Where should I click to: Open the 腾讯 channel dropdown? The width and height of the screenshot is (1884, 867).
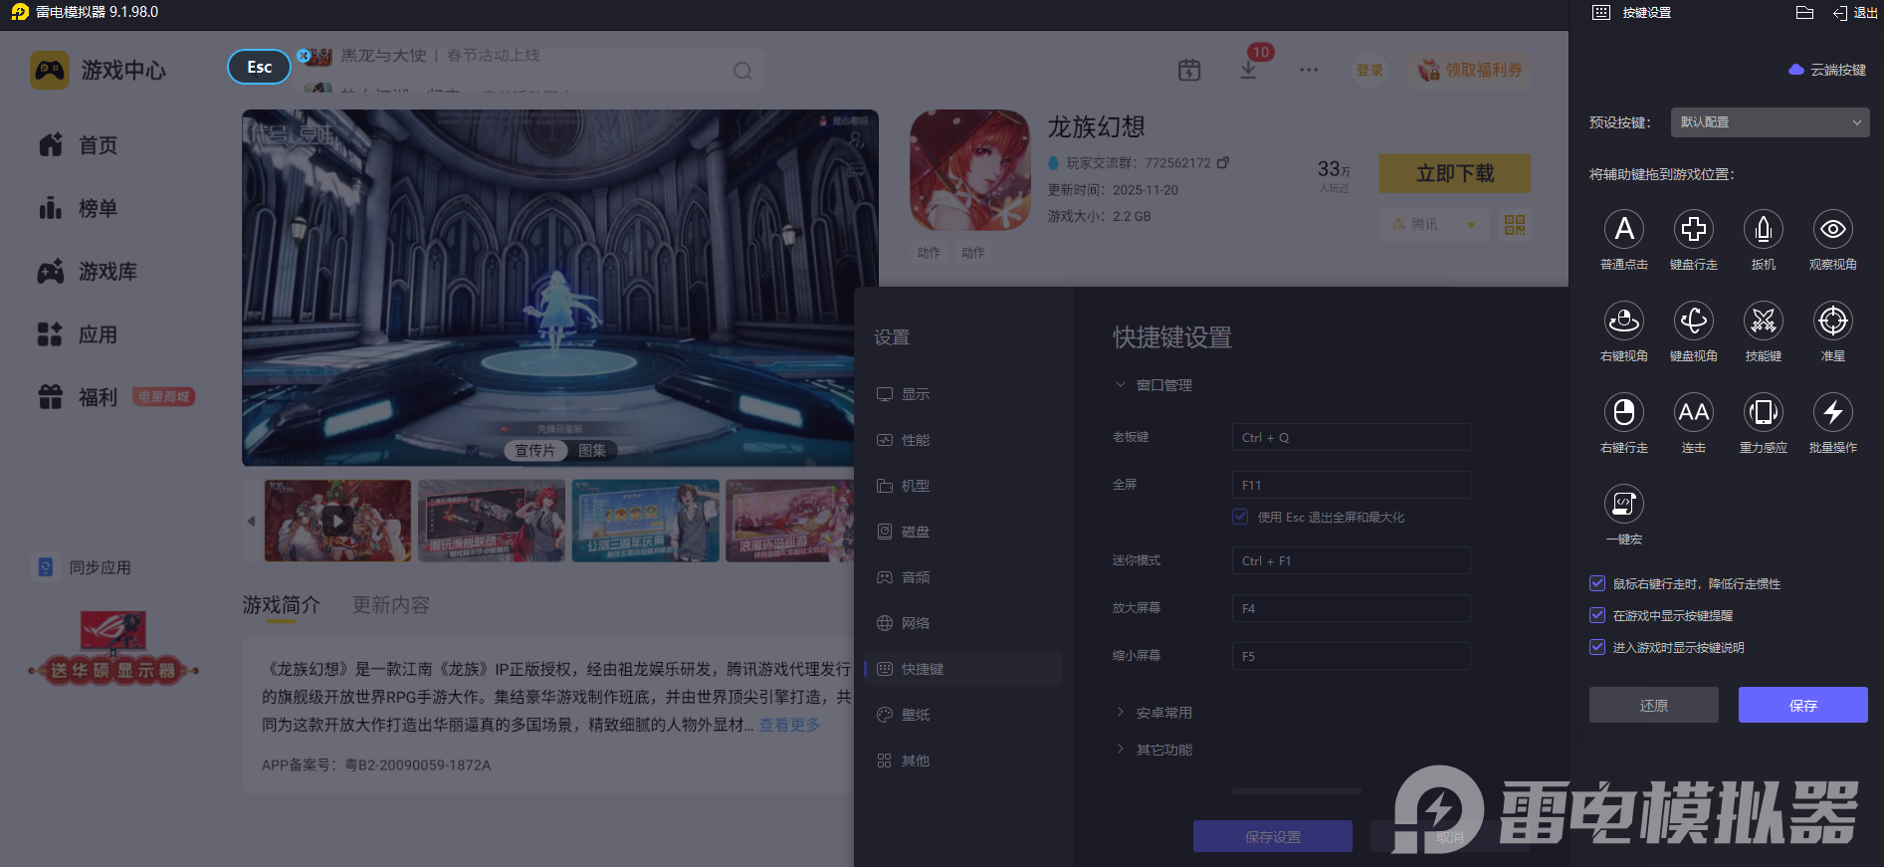tap(1434, 225)
